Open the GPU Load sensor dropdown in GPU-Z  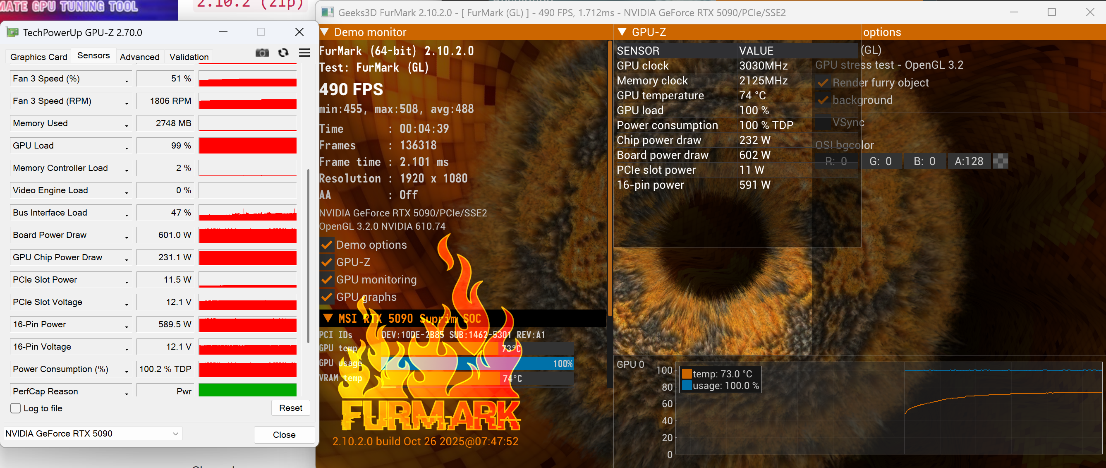(x=127, y=147)
